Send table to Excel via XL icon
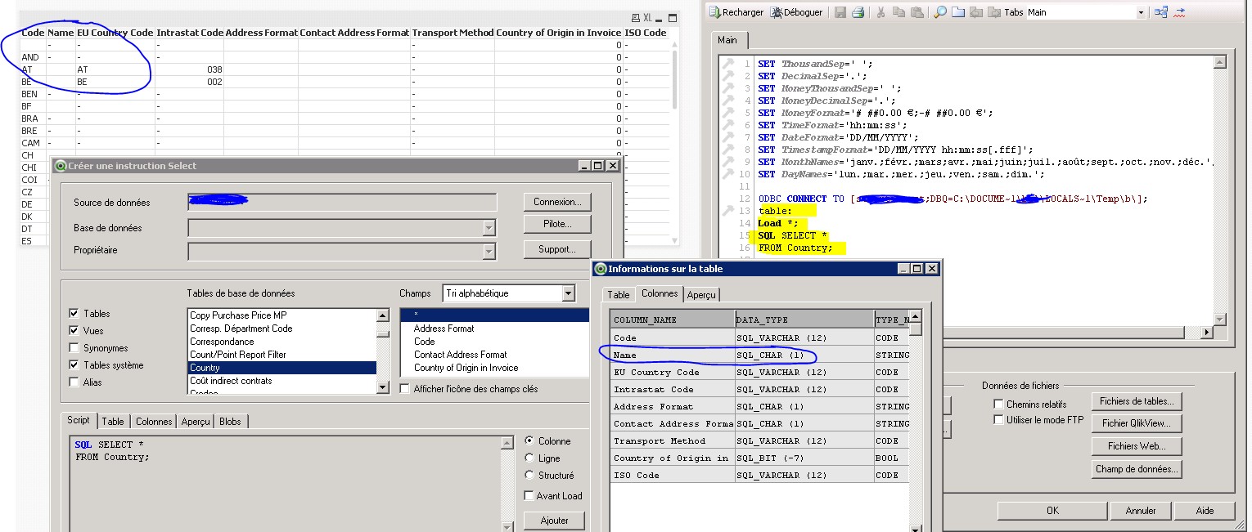 (647, 18)
